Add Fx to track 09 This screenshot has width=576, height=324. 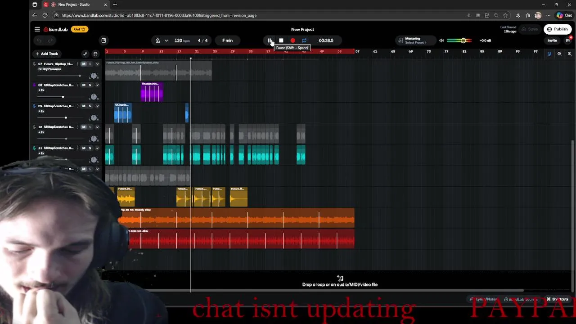[41, 111]
